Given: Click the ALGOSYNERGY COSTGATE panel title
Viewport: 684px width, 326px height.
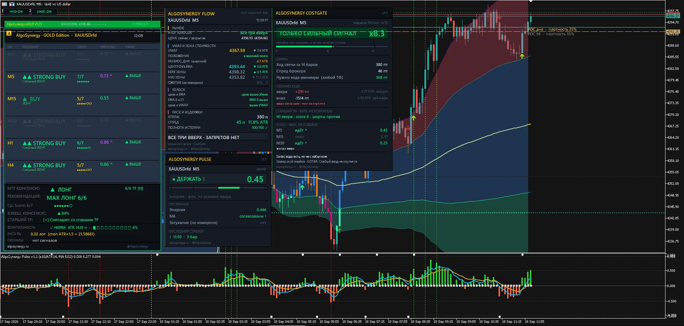Looking at the screenshot, I should 301,13.
